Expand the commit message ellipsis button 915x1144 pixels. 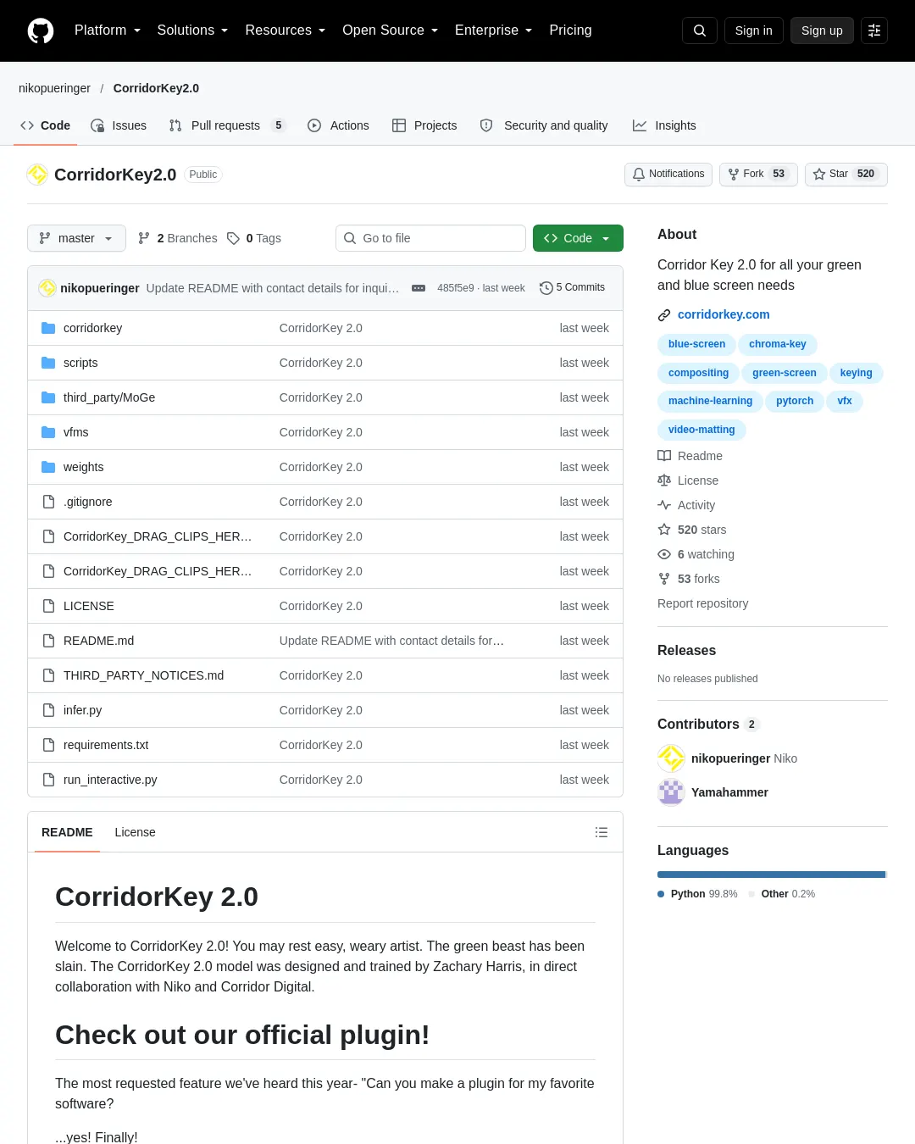pos(419,288)
